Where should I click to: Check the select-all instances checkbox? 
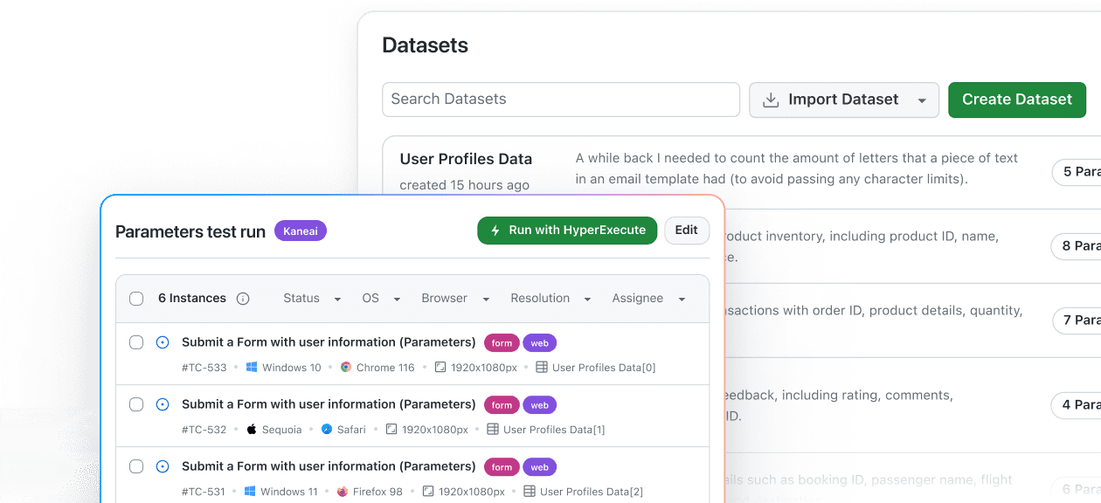(136, 298)
